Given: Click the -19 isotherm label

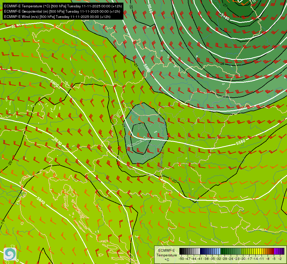Looking at the screenshot, I should tap(3, 222).
